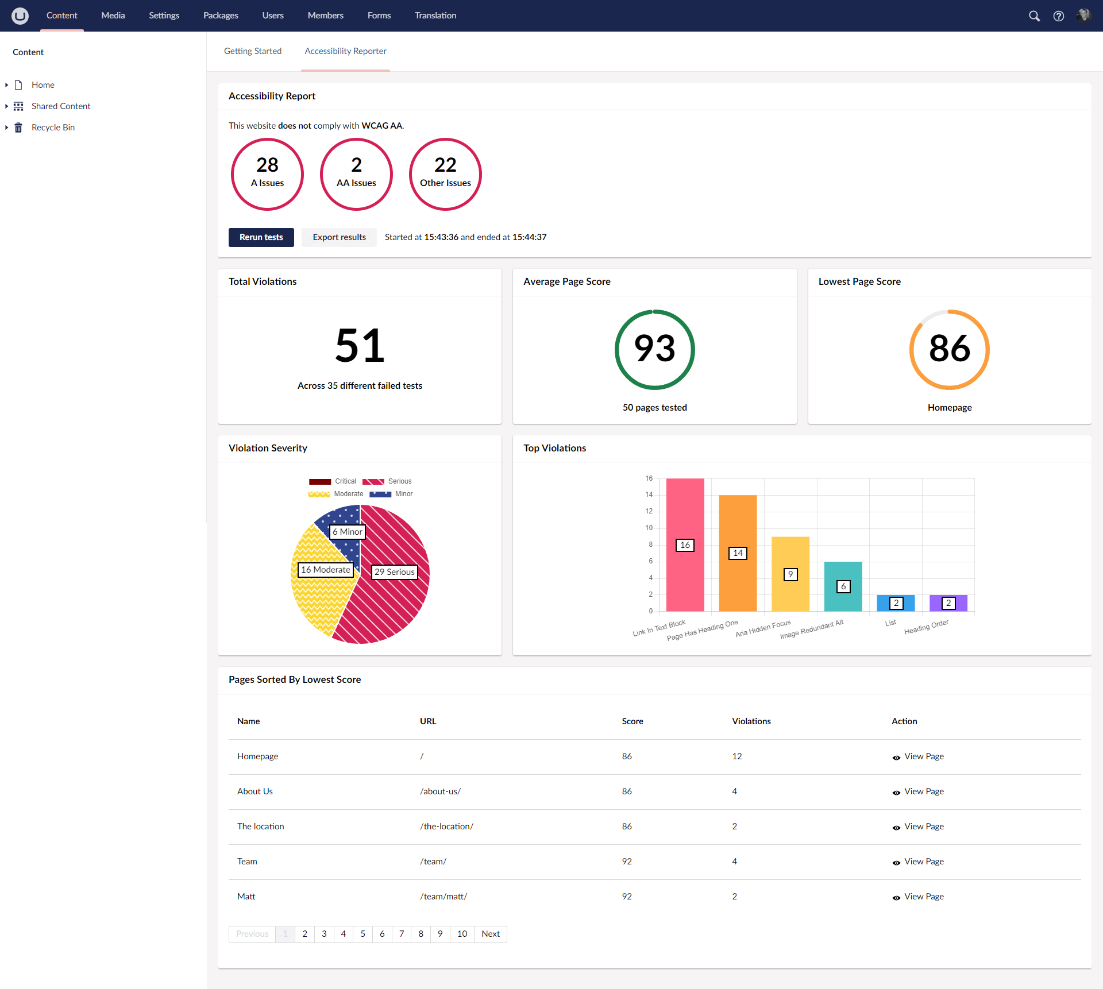Click the Recycle Bin trash icon
The width and height of the screenshot is (1103, 989).
pyautogui.click(x=18, y=128)
